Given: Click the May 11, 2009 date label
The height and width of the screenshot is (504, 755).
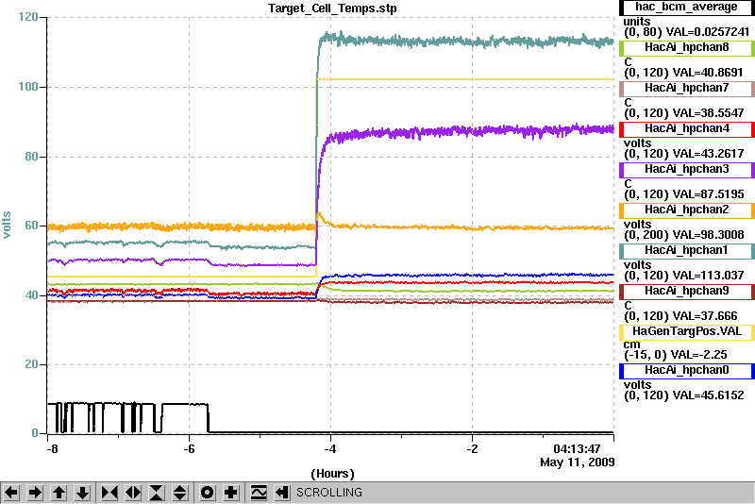Looking at the screenshot, I should point(578,462).
